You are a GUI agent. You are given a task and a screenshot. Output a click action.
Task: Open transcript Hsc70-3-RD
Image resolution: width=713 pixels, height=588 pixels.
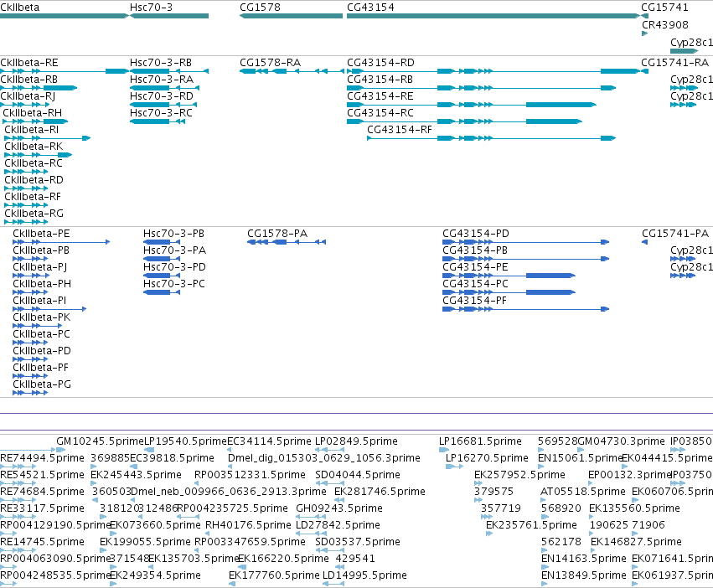163,105
